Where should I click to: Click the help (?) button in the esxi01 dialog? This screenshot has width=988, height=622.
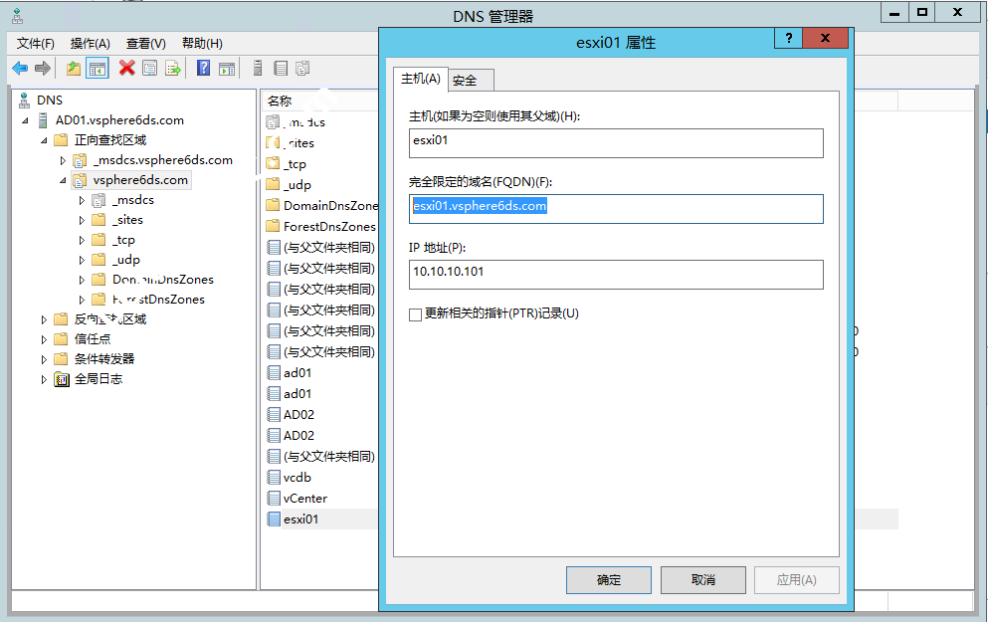[788, 38]
